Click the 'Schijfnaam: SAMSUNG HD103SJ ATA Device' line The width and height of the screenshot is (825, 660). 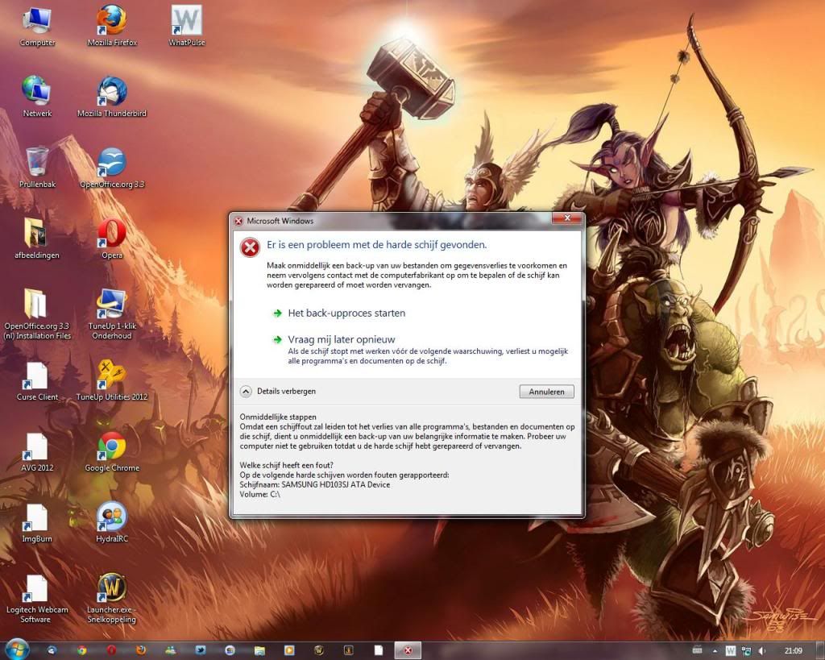[x=315, y=485]
